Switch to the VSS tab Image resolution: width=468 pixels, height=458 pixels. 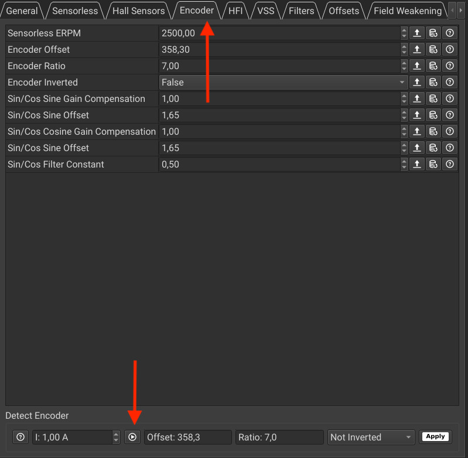tap(266, 11)
